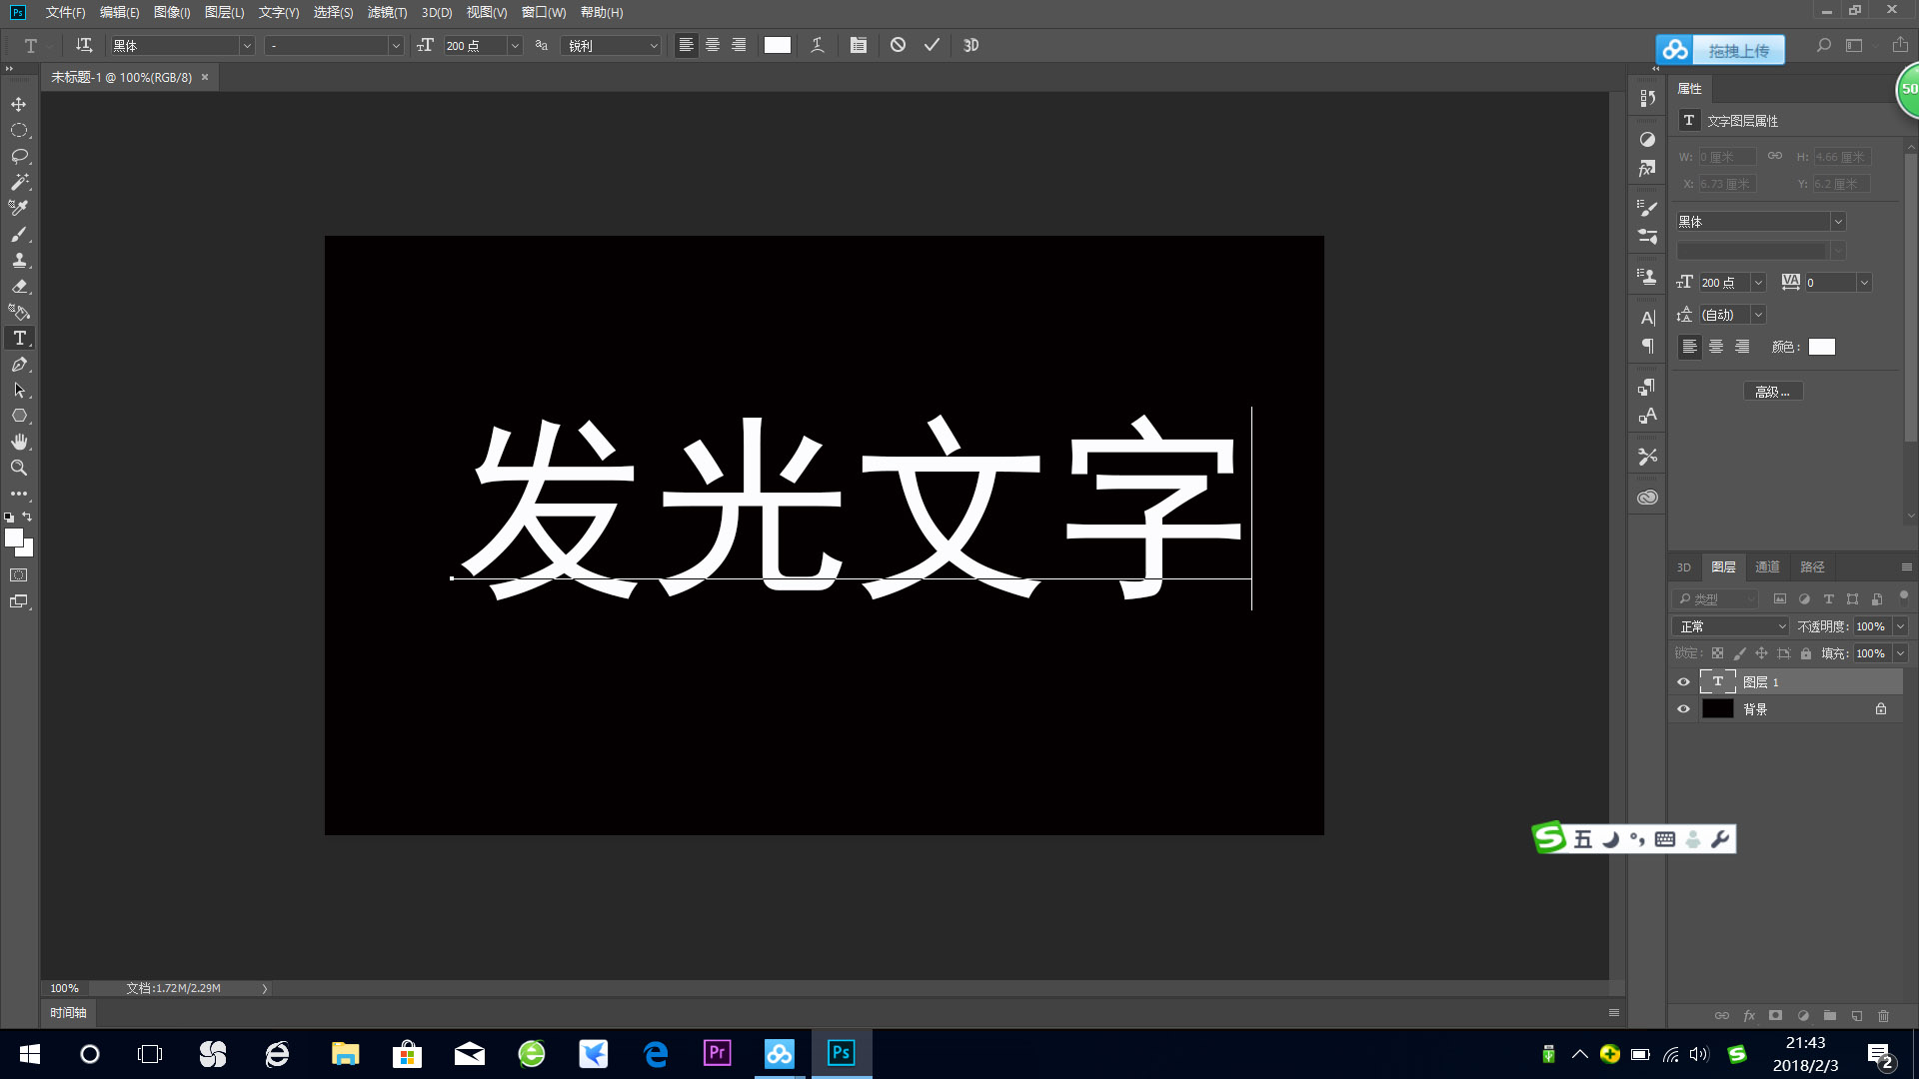Hide the 图层 1 text layer
The height and width of the screenshot is (1079, 1919).
[x=1684, y=681]
